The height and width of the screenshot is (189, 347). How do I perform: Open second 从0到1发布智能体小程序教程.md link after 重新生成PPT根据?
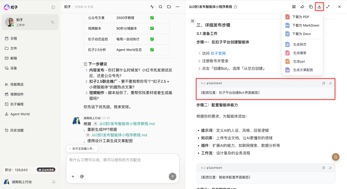tap(119, 135)
